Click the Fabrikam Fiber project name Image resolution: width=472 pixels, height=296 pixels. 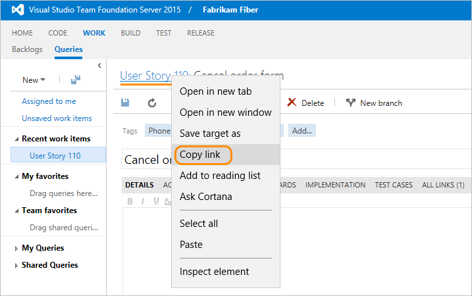[x=230, y=10]
